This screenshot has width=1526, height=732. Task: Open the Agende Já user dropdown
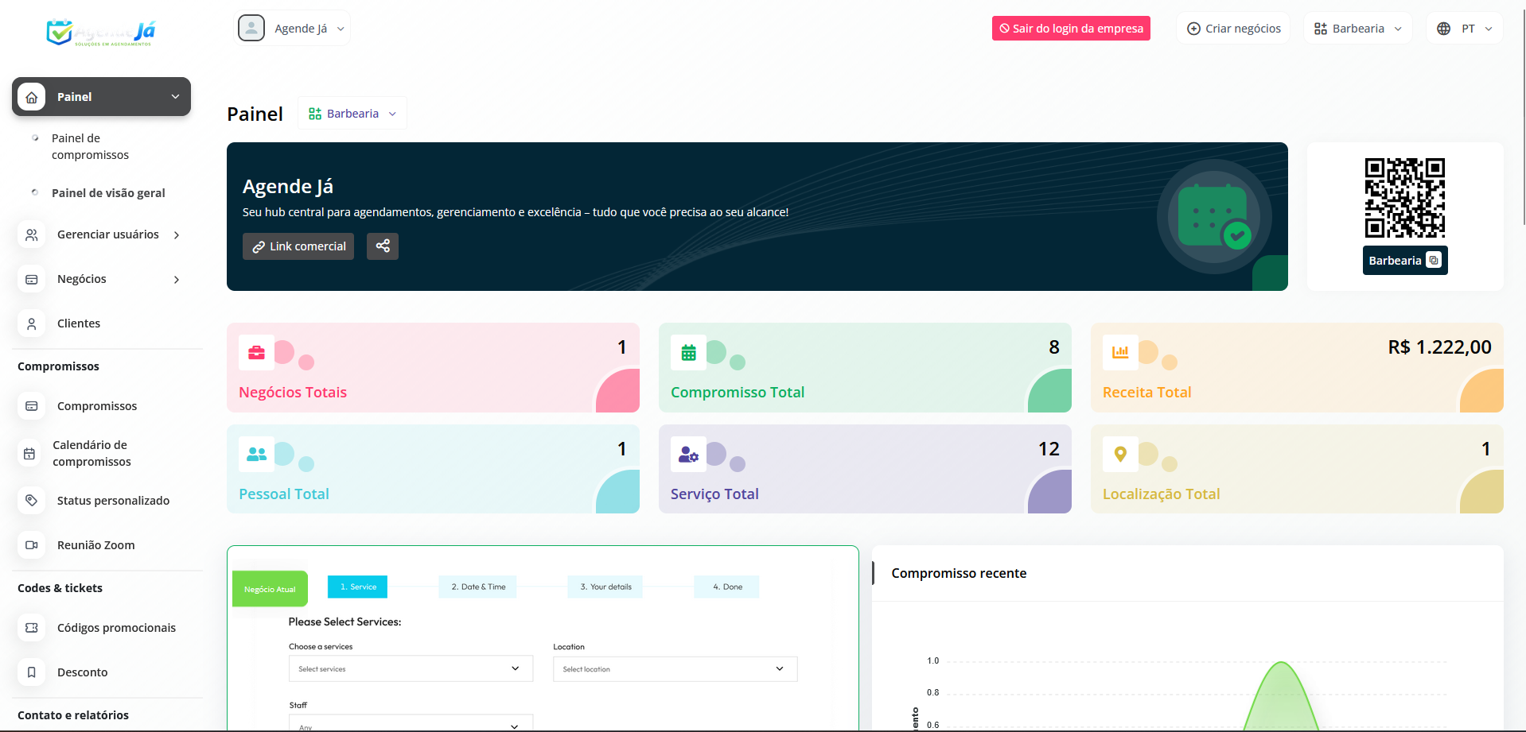tap(292, 29)
